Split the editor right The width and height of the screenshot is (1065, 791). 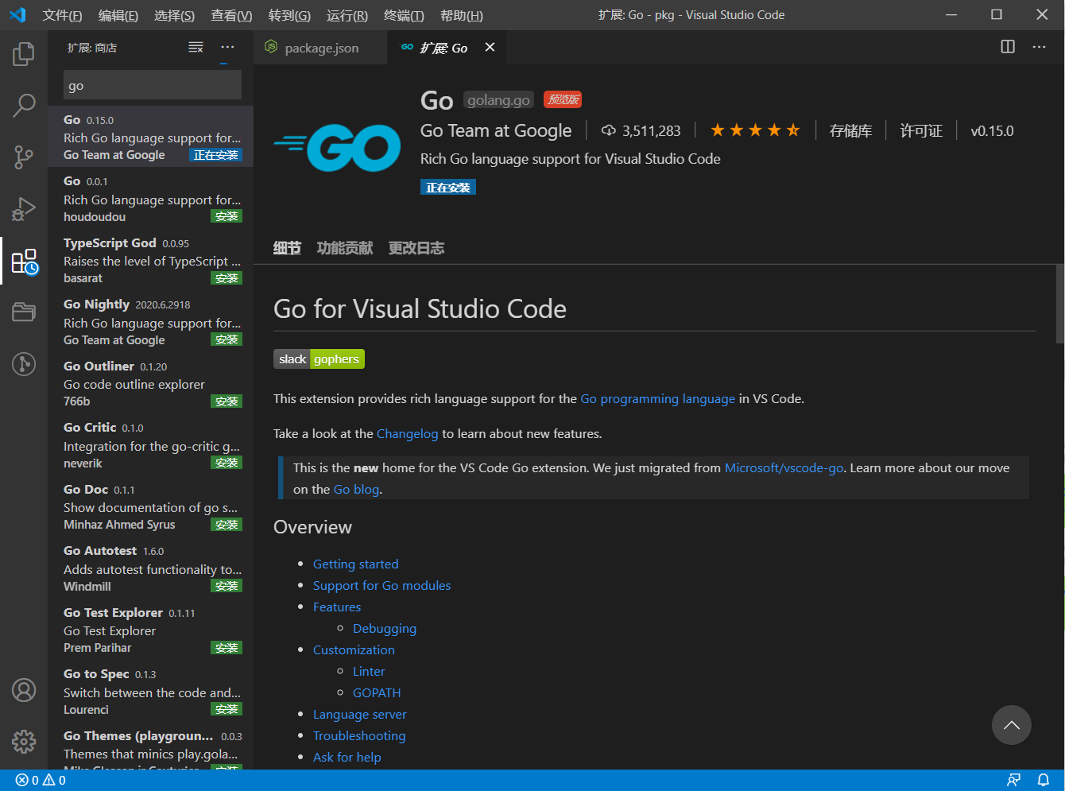coord(1008,47)
